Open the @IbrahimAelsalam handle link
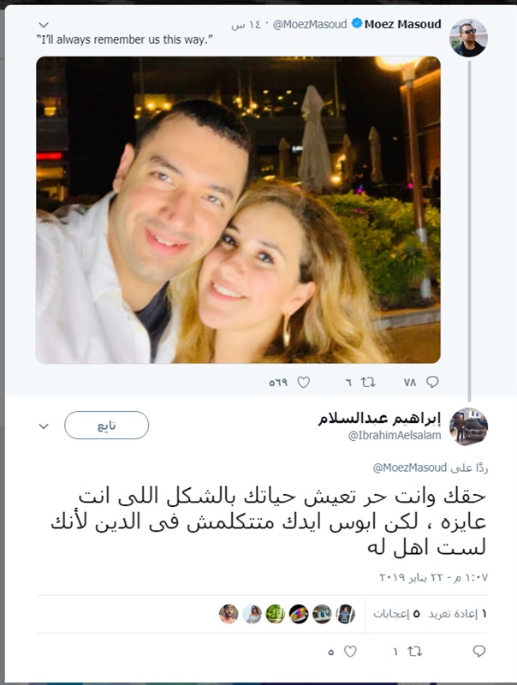This screenshot has width=517, height=685. pyautogui.click(x=395, y=435)
